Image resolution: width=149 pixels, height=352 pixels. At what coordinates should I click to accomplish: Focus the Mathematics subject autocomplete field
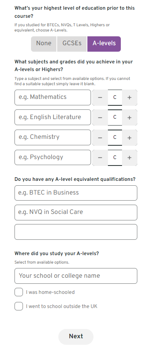coord(53,97)
